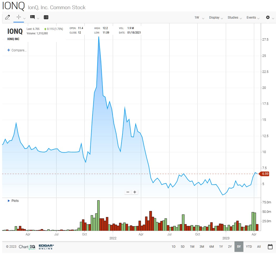Click the date value 01/18/2021
276x254 pixels.
[x=134, y=33]
